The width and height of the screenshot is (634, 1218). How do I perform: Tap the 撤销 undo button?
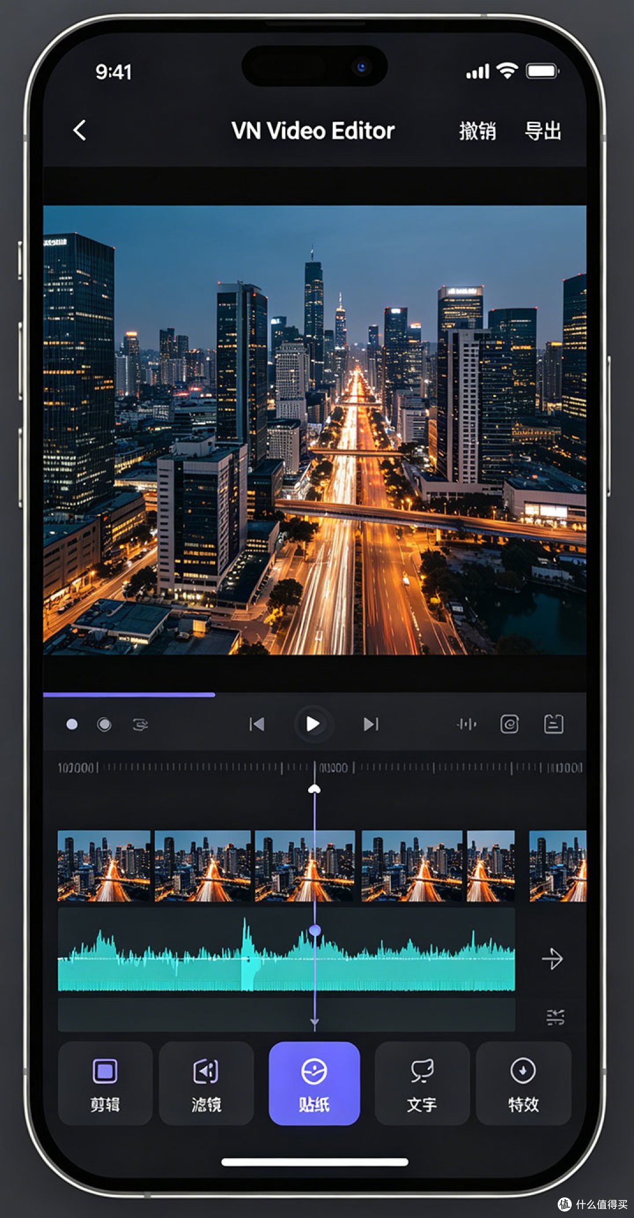click(477, 131)
